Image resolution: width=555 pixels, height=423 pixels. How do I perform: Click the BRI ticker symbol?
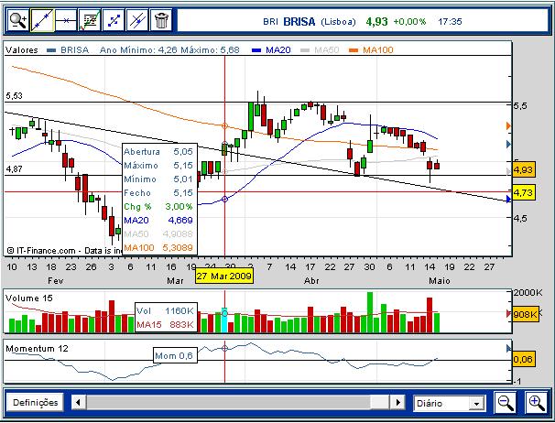pyautogui.click(x=270, y=22)
